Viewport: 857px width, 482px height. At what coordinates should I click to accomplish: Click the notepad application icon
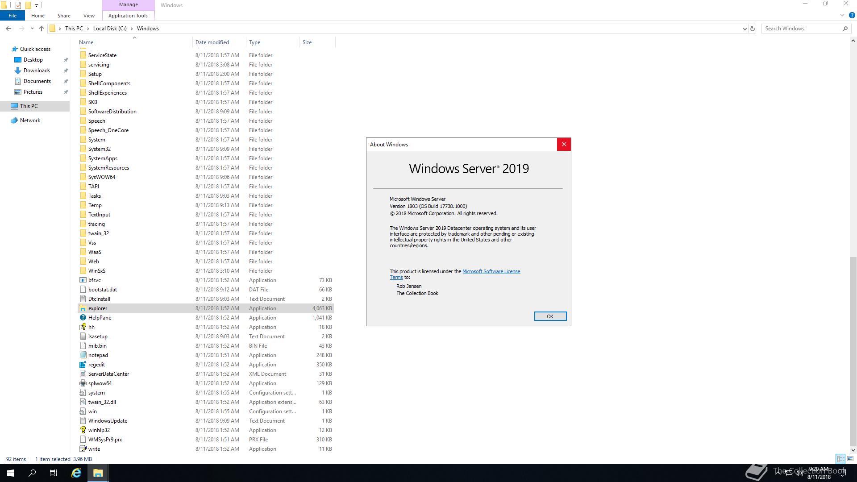(83, 355)
